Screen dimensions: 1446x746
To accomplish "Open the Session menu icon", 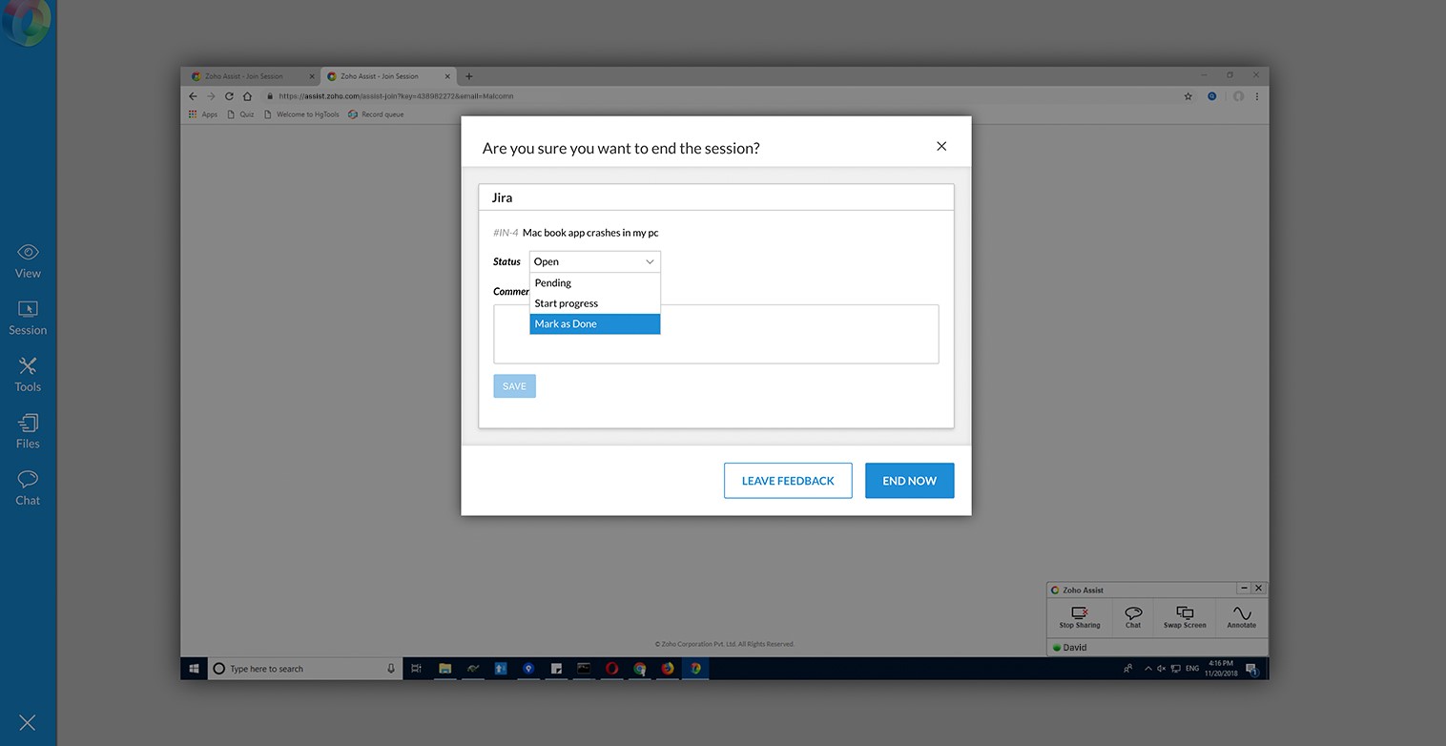I will click(x=28, y=318).
